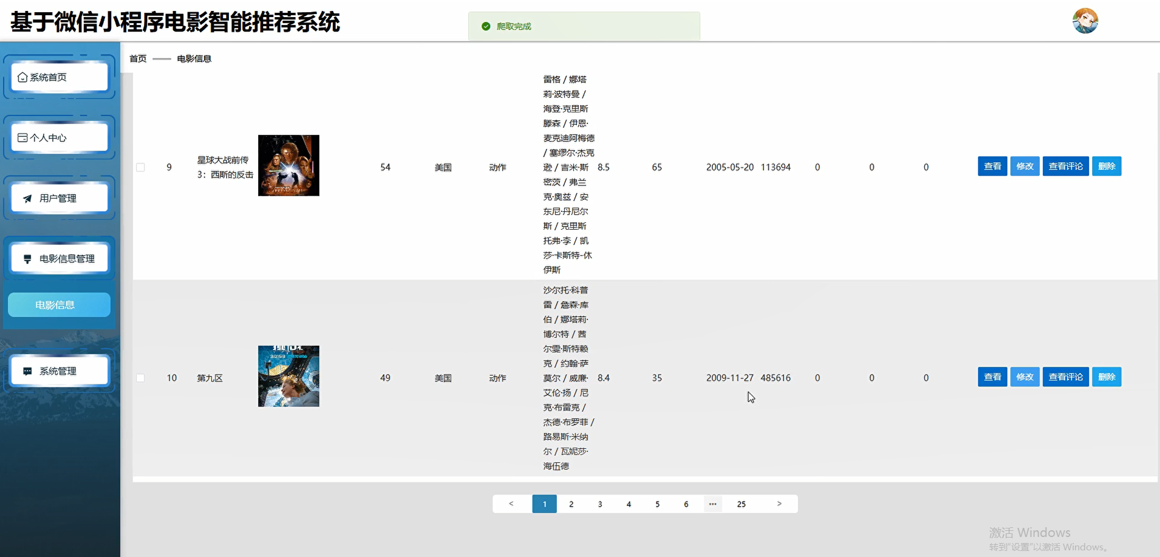Click the ellipsis pagination icon
The image size is (1160, 557).
(712, 504)
